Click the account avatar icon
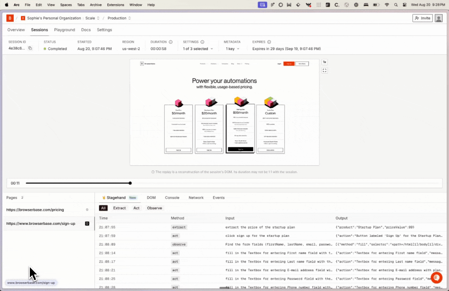 439,18
